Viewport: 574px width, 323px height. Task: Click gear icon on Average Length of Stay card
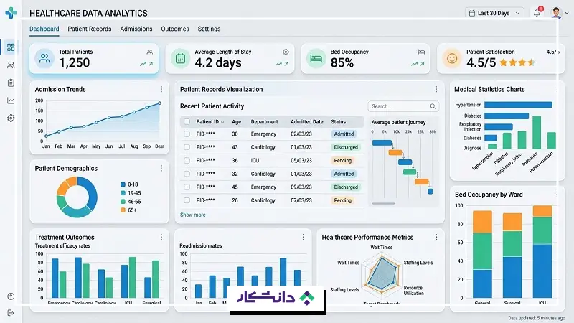[x=286, y=52]
